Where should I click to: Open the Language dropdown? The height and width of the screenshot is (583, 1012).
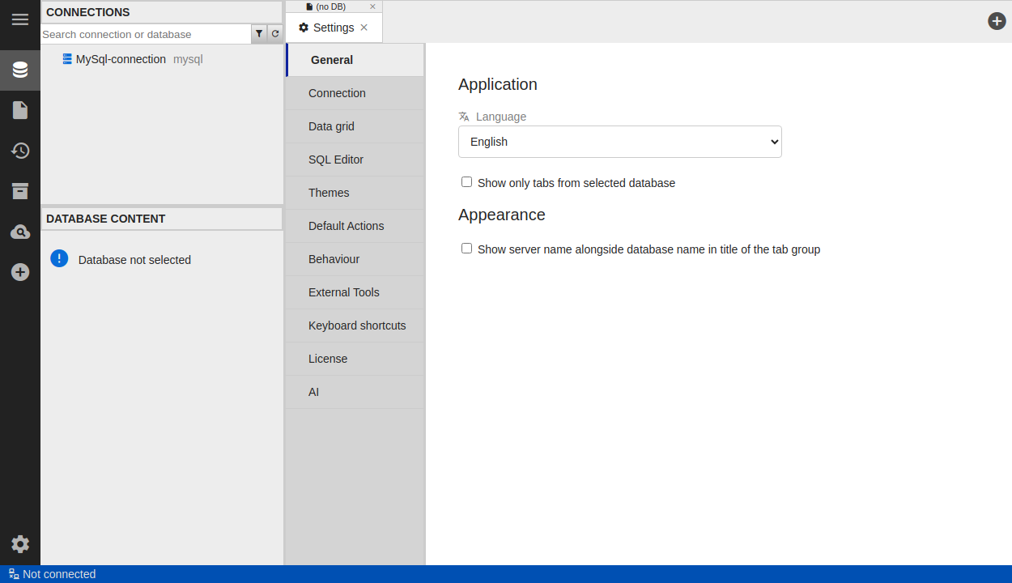coord(619,142)
